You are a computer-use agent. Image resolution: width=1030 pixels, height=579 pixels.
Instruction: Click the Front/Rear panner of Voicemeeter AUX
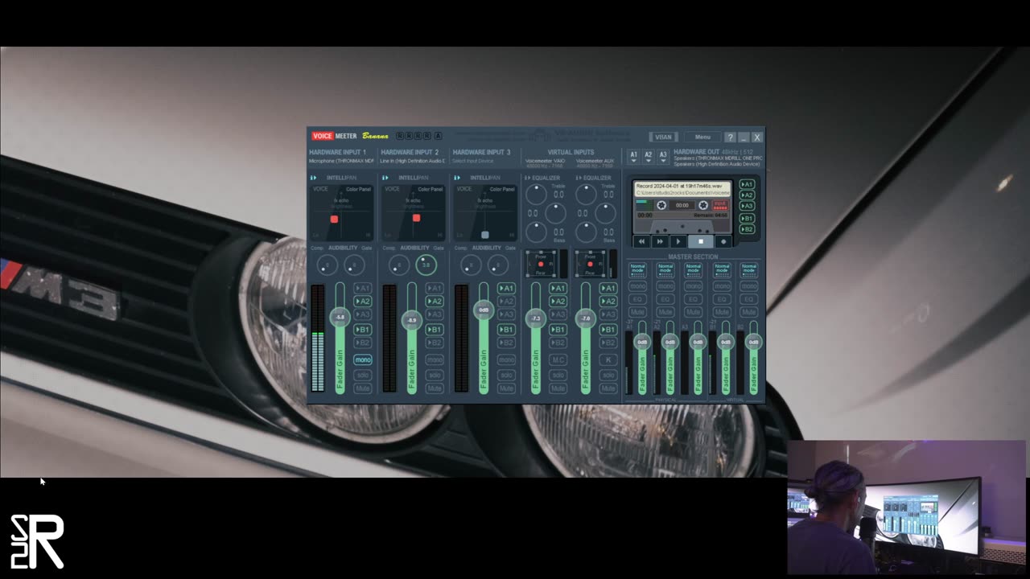(x=591, y=264)
